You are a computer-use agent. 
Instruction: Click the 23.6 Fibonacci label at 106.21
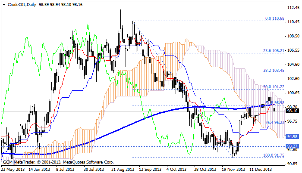pyautogui.click(x=274, y=50)
